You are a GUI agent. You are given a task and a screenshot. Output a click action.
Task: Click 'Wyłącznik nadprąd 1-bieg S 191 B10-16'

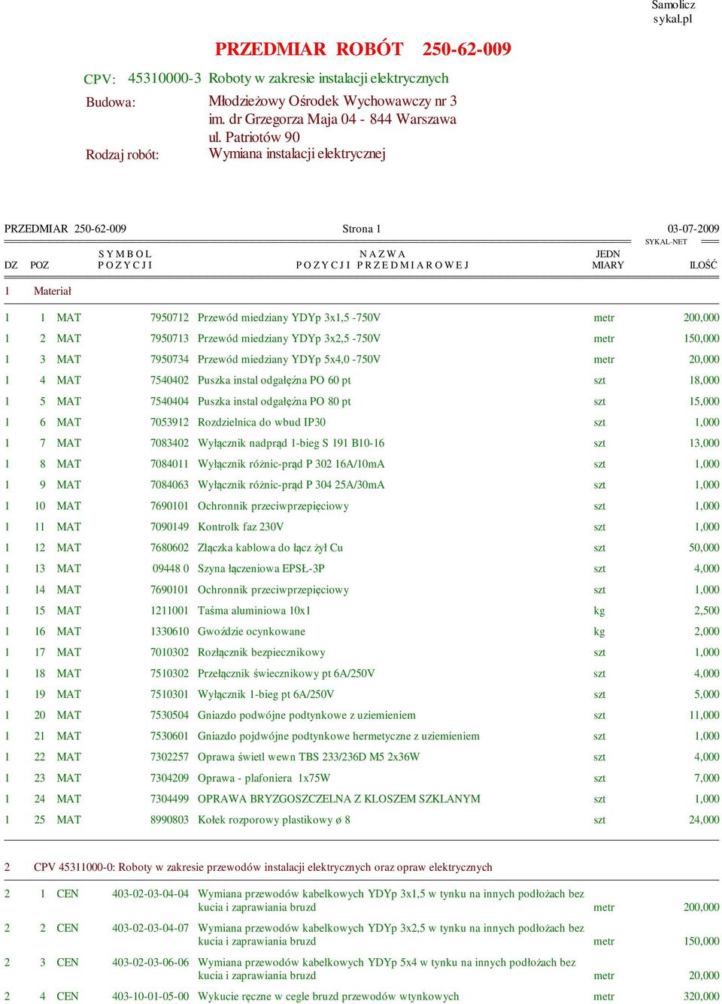[291, 443]
